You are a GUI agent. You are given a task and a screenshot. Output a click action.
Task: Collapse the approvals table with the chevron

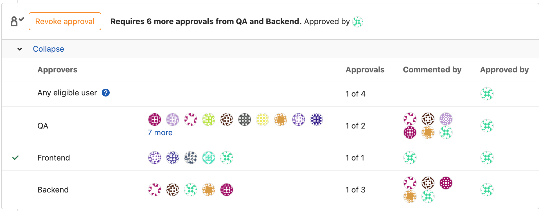tap(20, 49)
